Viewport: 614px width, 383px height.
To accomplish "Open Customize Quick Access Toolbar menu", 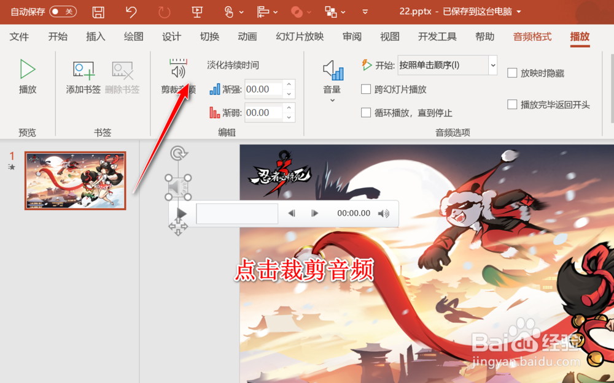I will 365,12.
